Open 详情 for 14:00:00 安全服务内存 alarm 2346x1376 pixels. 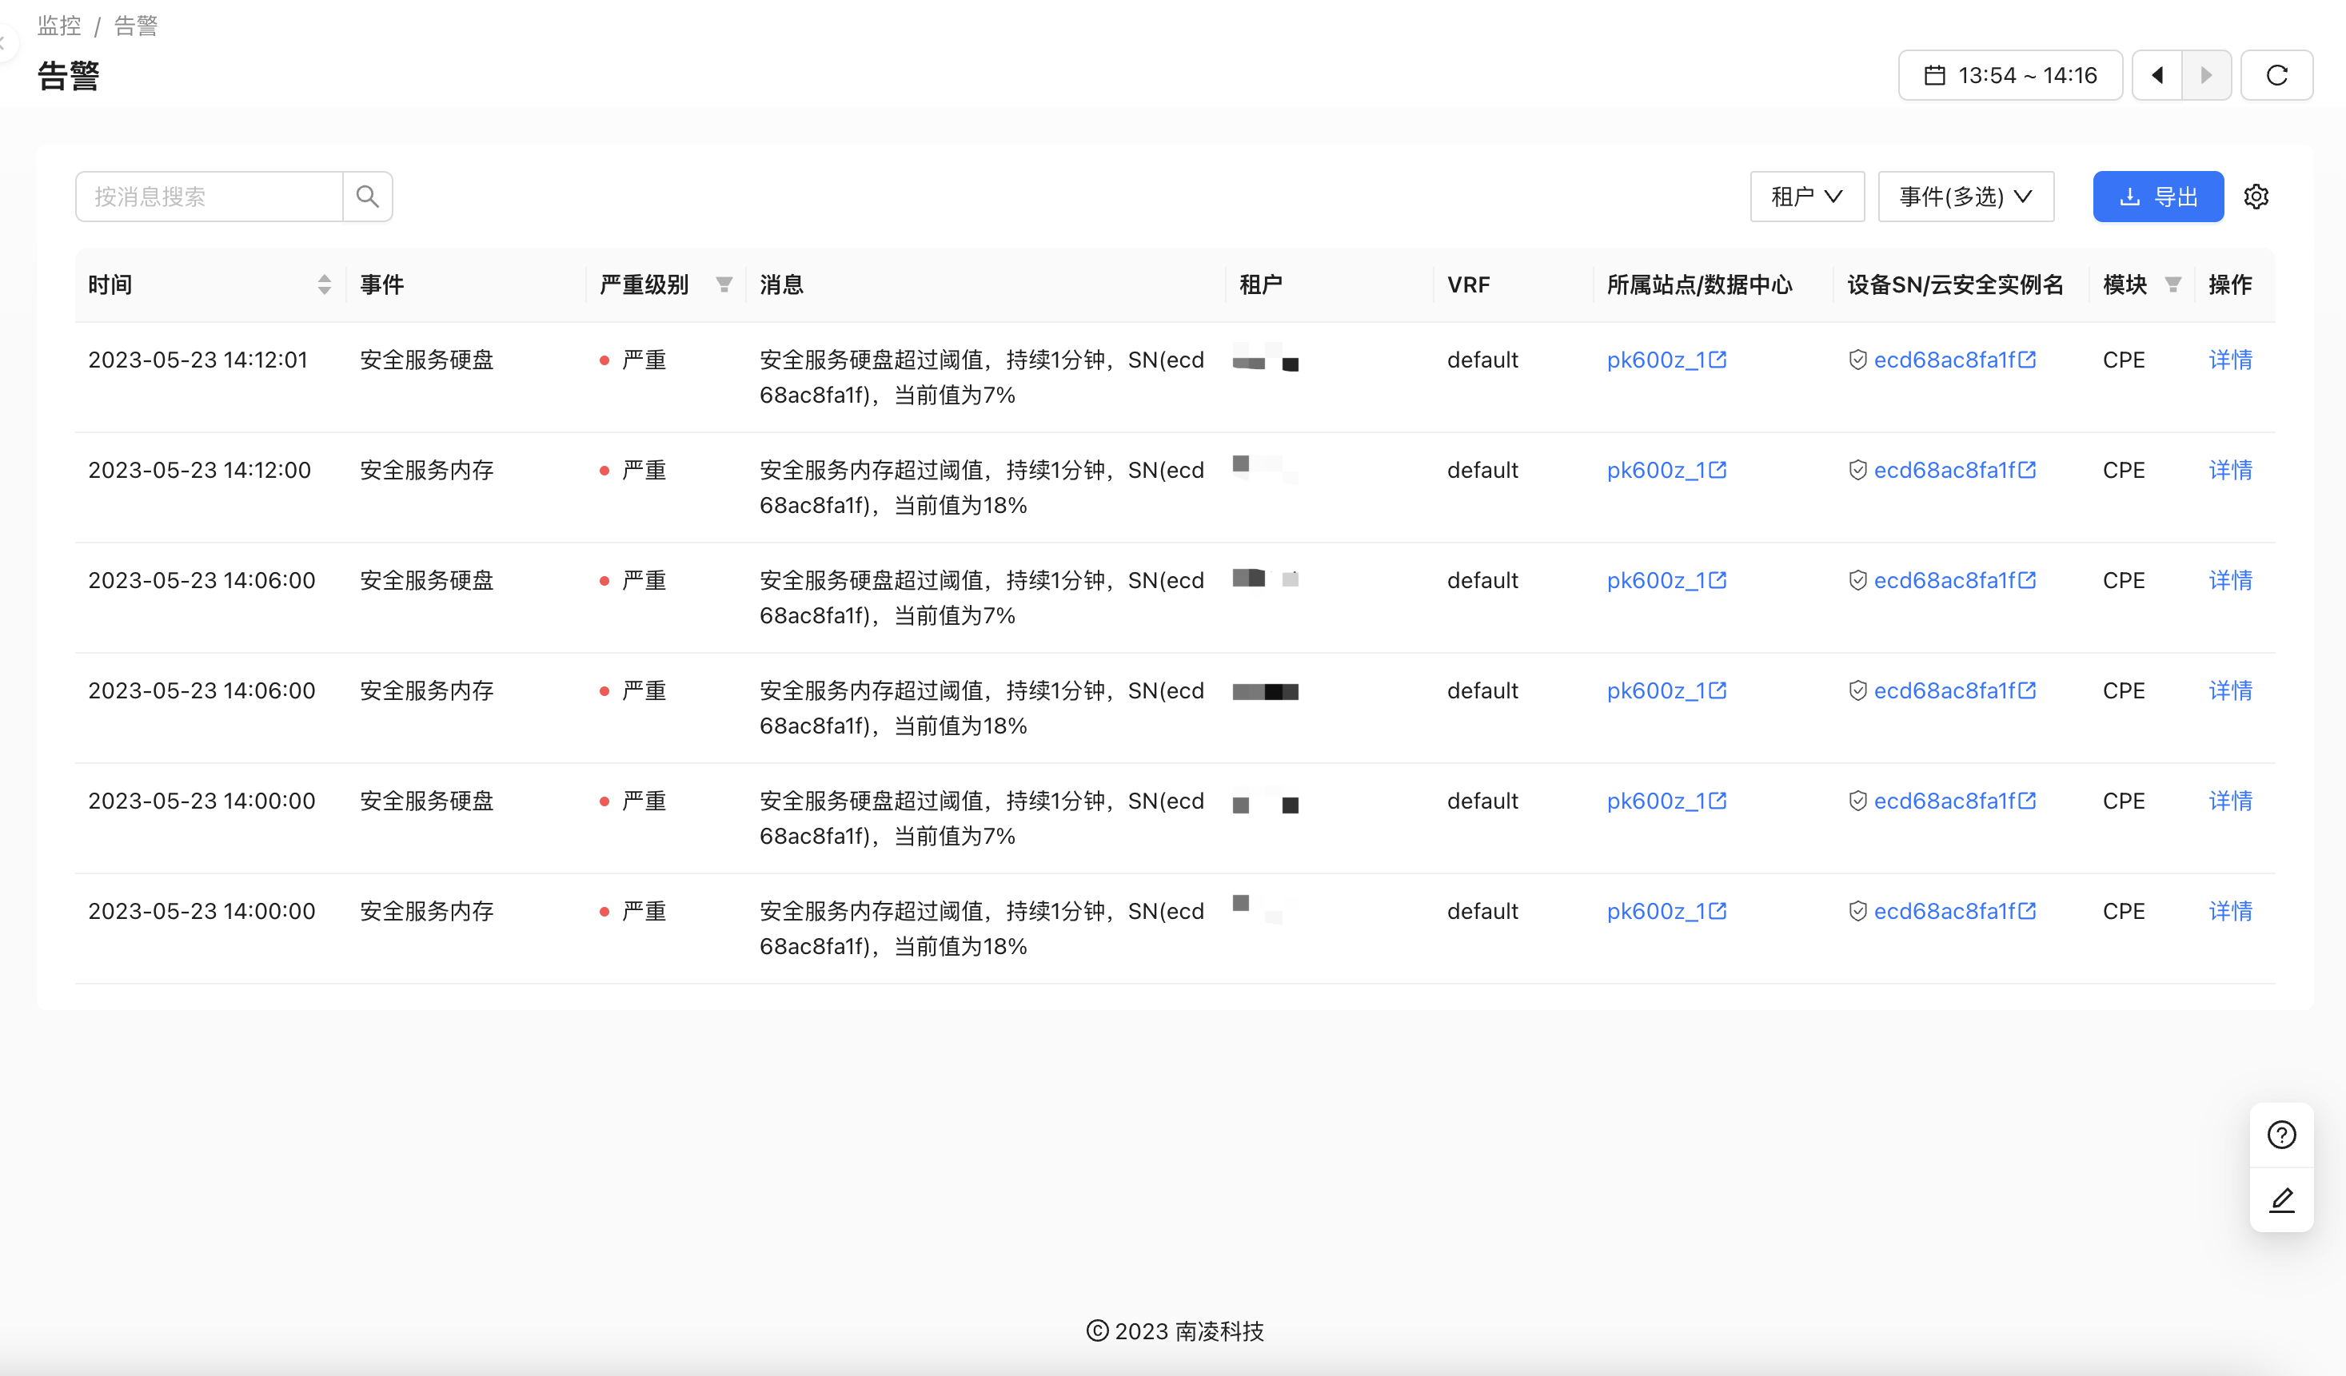click(x=2229, y=911)
